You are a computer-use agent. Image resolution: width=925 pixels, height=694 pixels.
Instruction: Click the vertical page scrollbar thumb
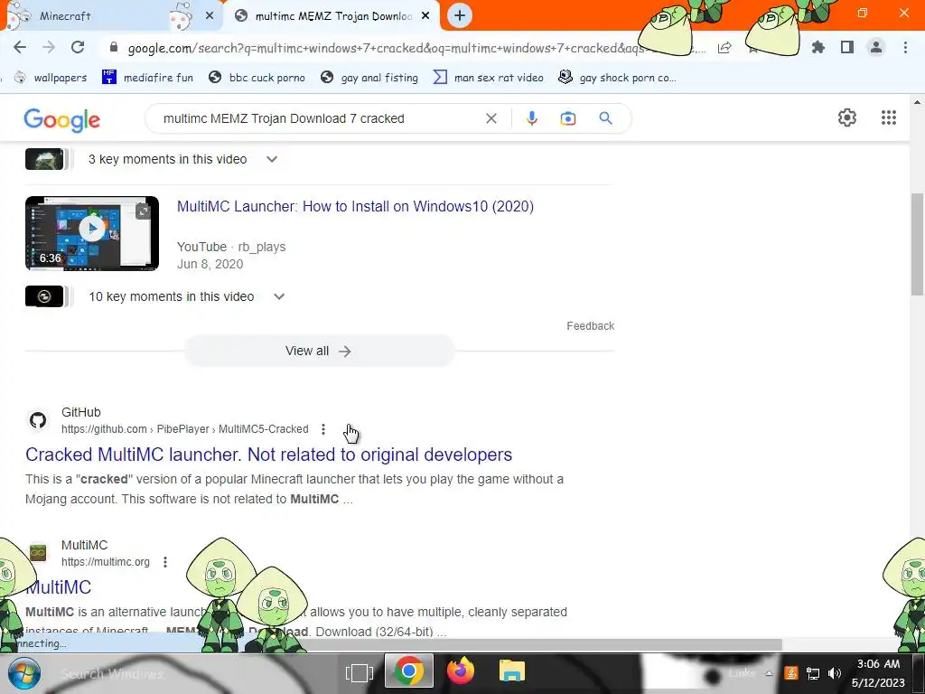[918, 244]
